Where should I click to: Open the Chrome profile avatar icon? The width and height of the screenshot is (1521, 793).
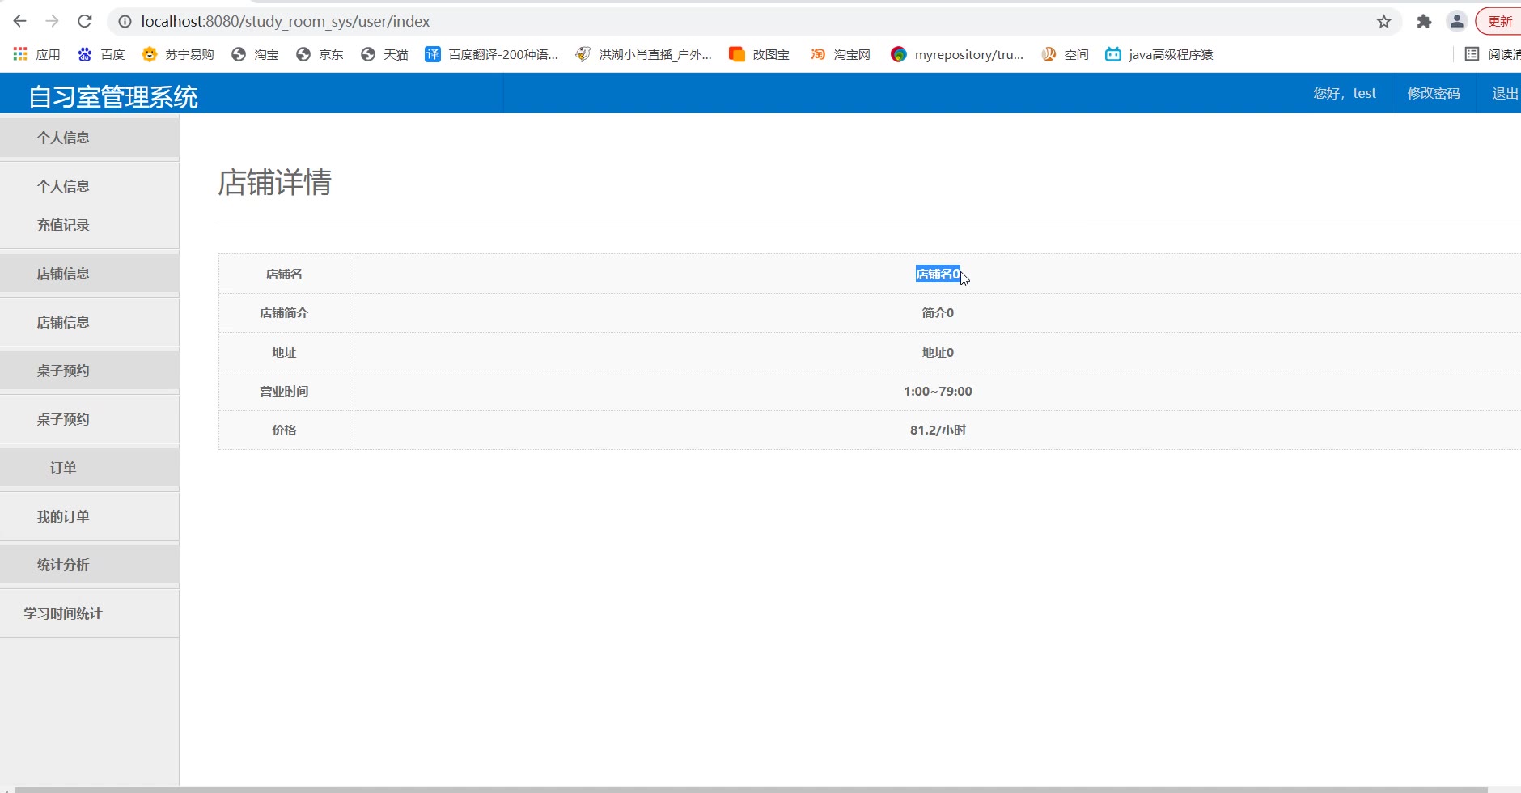1457,22
